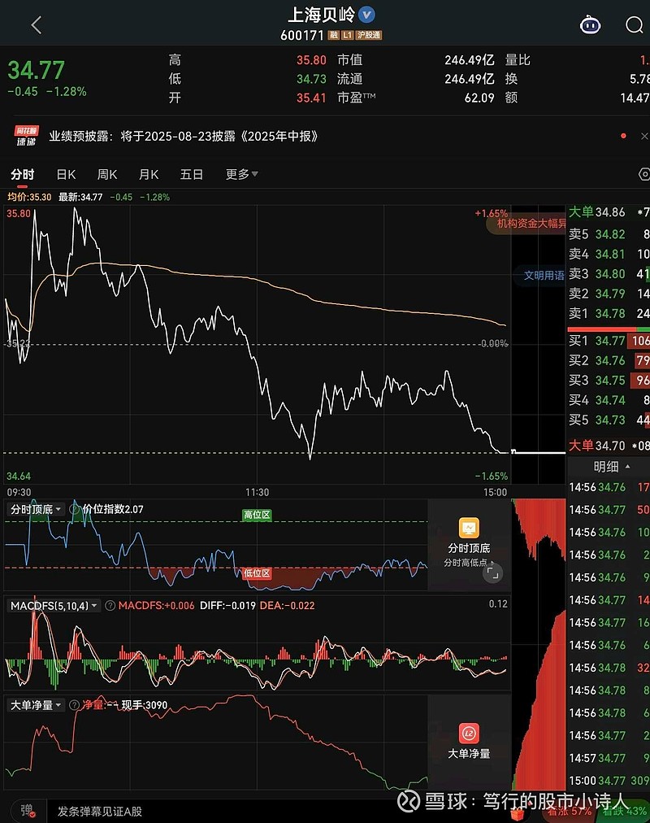
Task: Open the 弹 bullet comment button
Action: [x=27, y=811]
